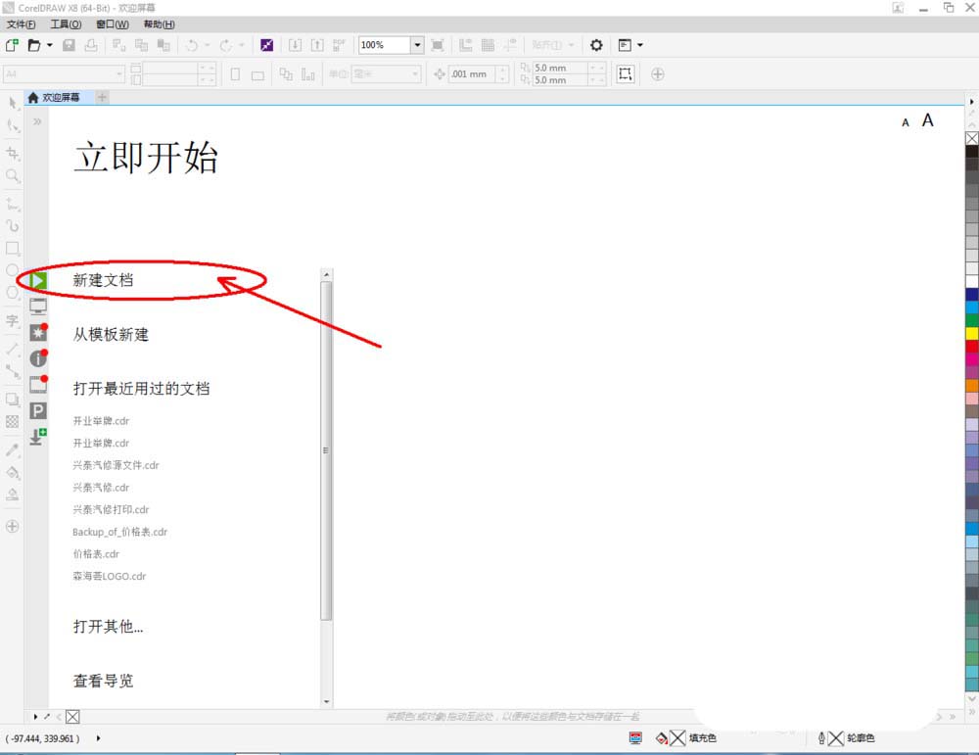Click the green Get Started play icon
979x755 pixels.
click(x=38, y=280)
